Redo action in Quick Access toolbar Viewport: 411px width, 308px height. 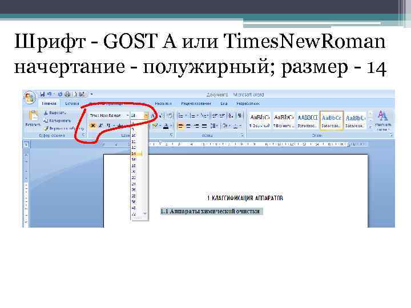click(x=60, y=94)
